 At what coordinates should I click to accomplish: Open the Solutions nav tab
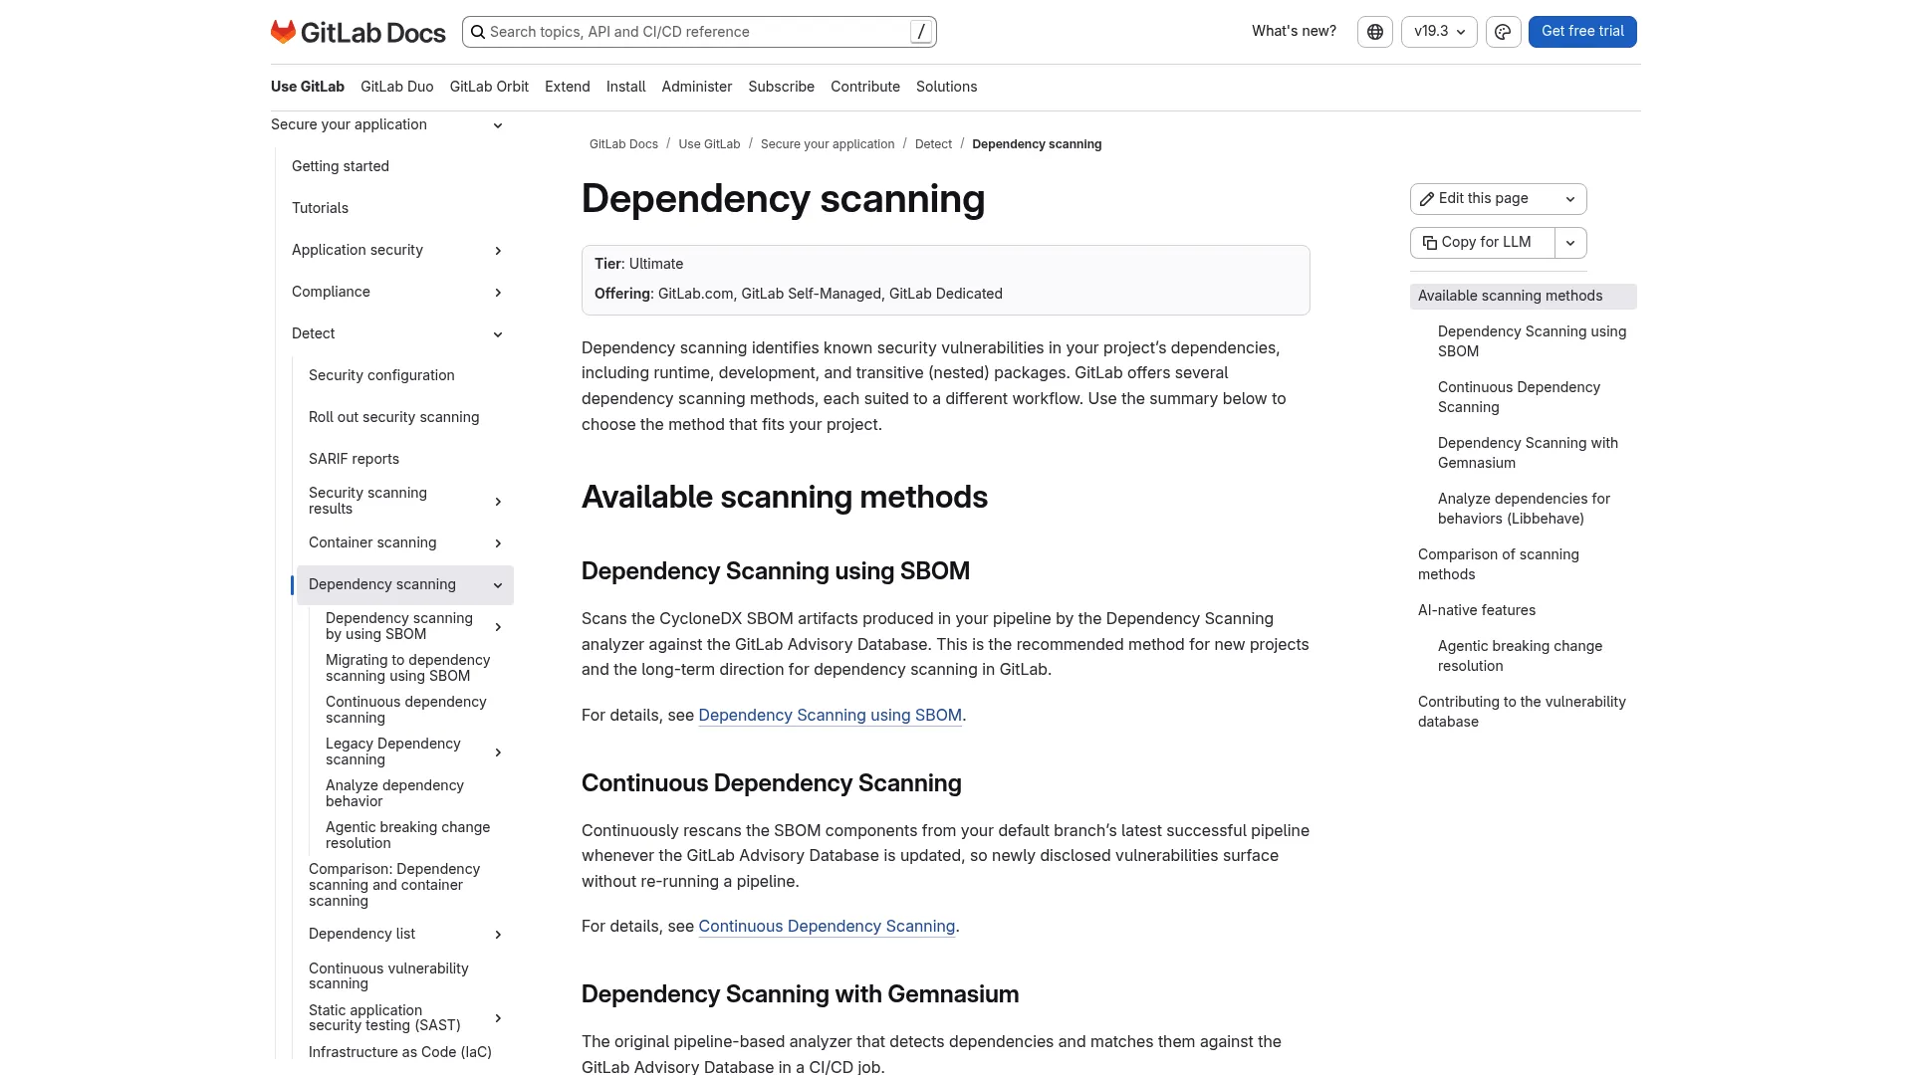947,87
